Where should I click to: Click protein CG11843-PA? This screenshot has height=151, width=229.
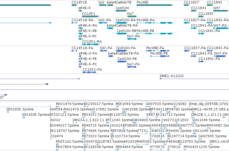tap(218, 48)
